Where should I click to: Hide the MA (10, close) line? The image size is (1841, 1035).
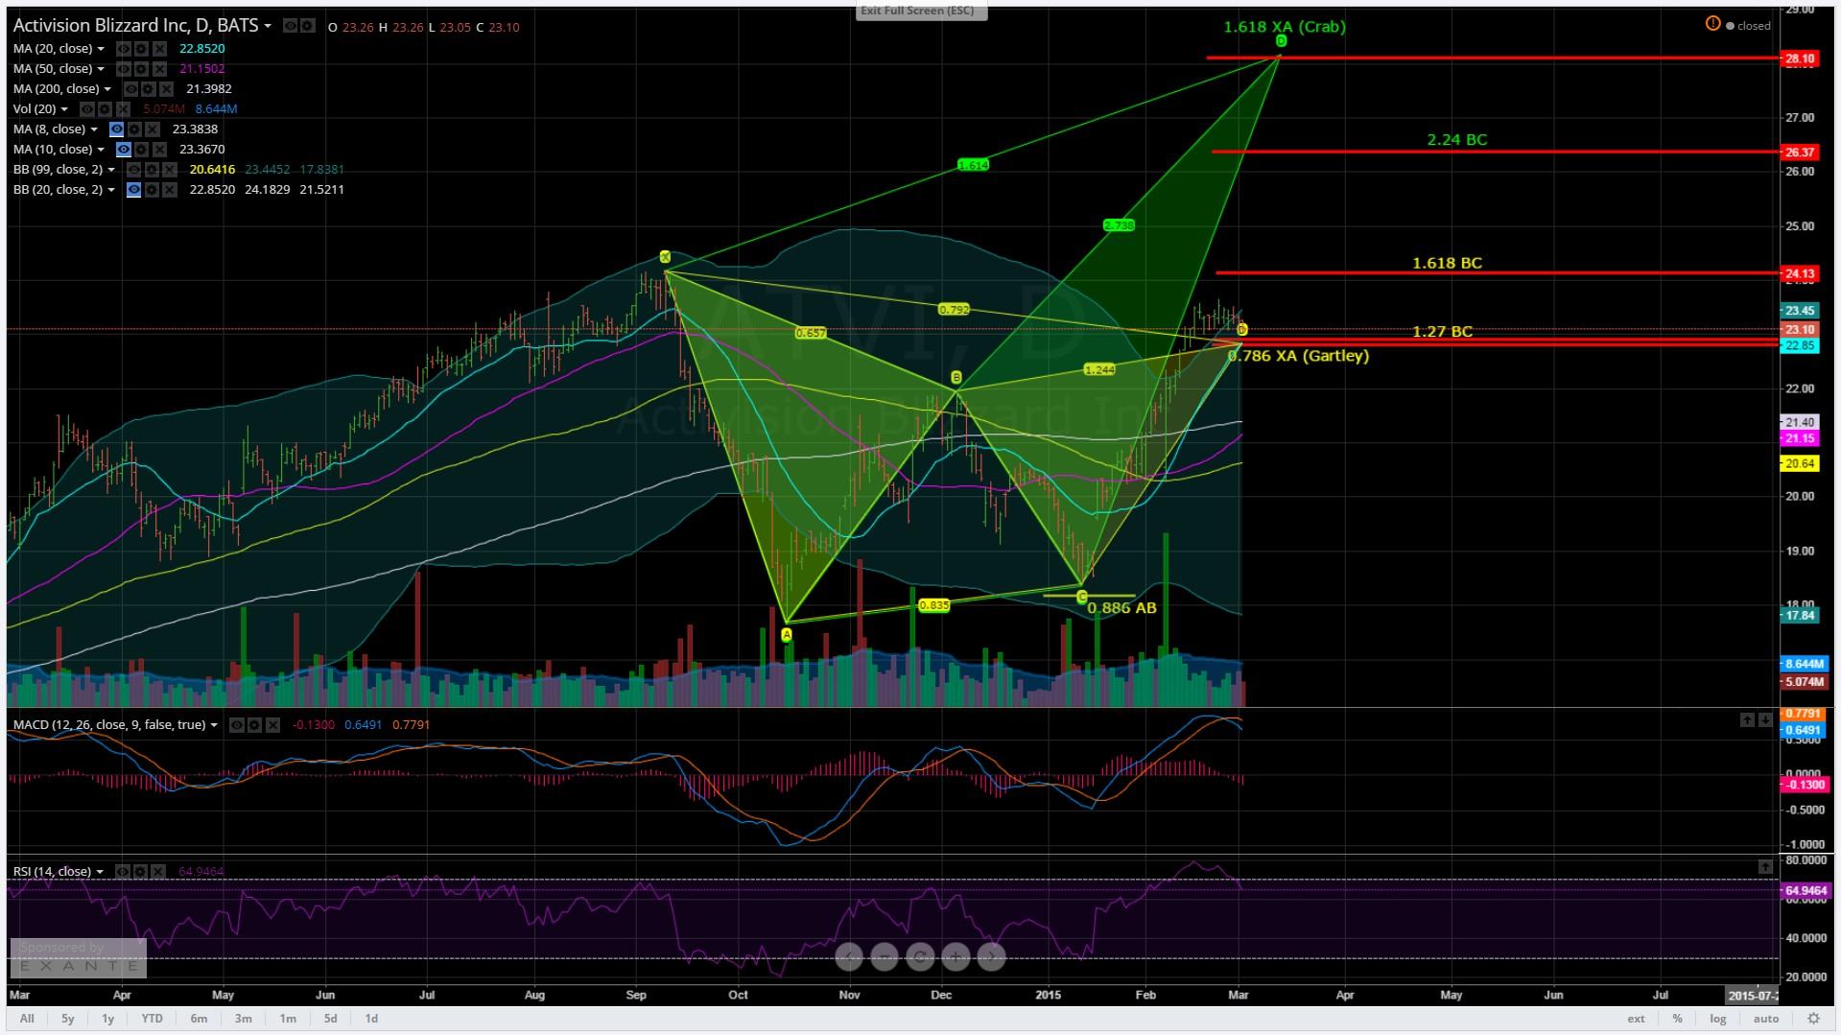coord(124,150)
